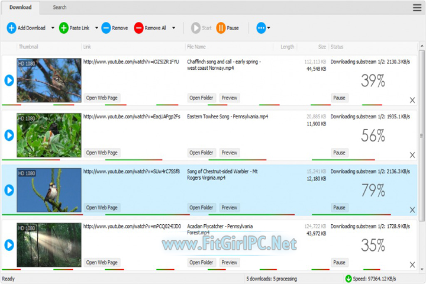
Task: Pause the Acadian Flycatcher download
Action: [339, 262]
